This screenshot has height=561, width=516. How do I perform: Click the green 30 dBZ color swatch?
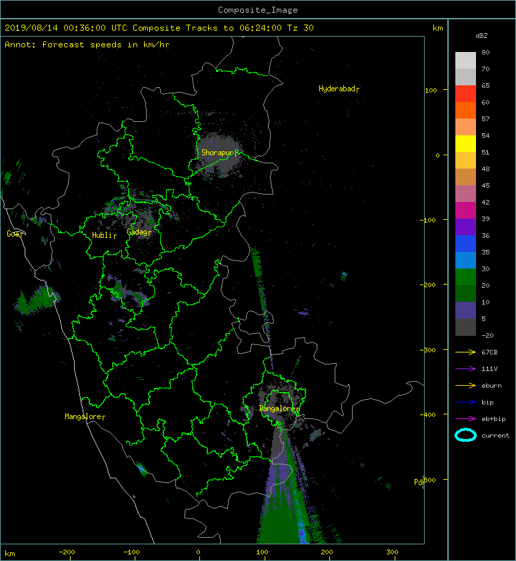tap(465, 277)
